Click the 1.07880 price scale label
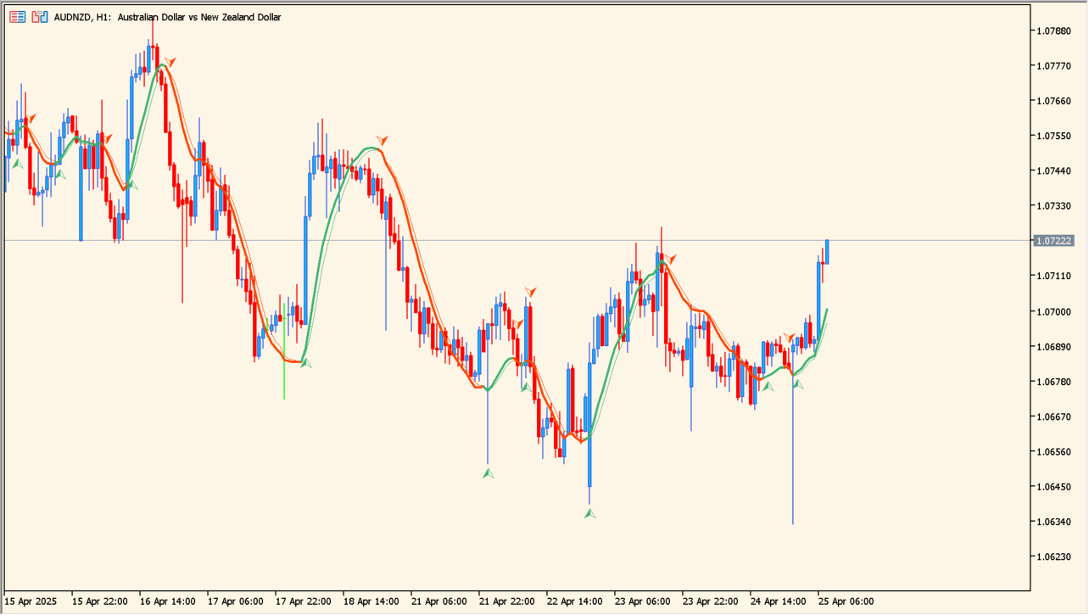 [x=1053, y=31]
